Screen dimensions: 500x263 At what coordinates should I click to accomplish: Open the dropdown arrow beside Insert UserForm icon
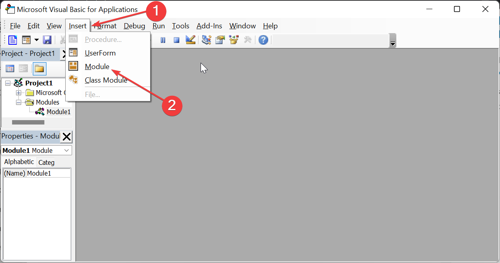[x=36, y=40]
